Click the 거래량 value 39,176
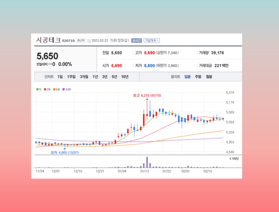The width and height of the screenshot is (279, 212). (217, 53)
